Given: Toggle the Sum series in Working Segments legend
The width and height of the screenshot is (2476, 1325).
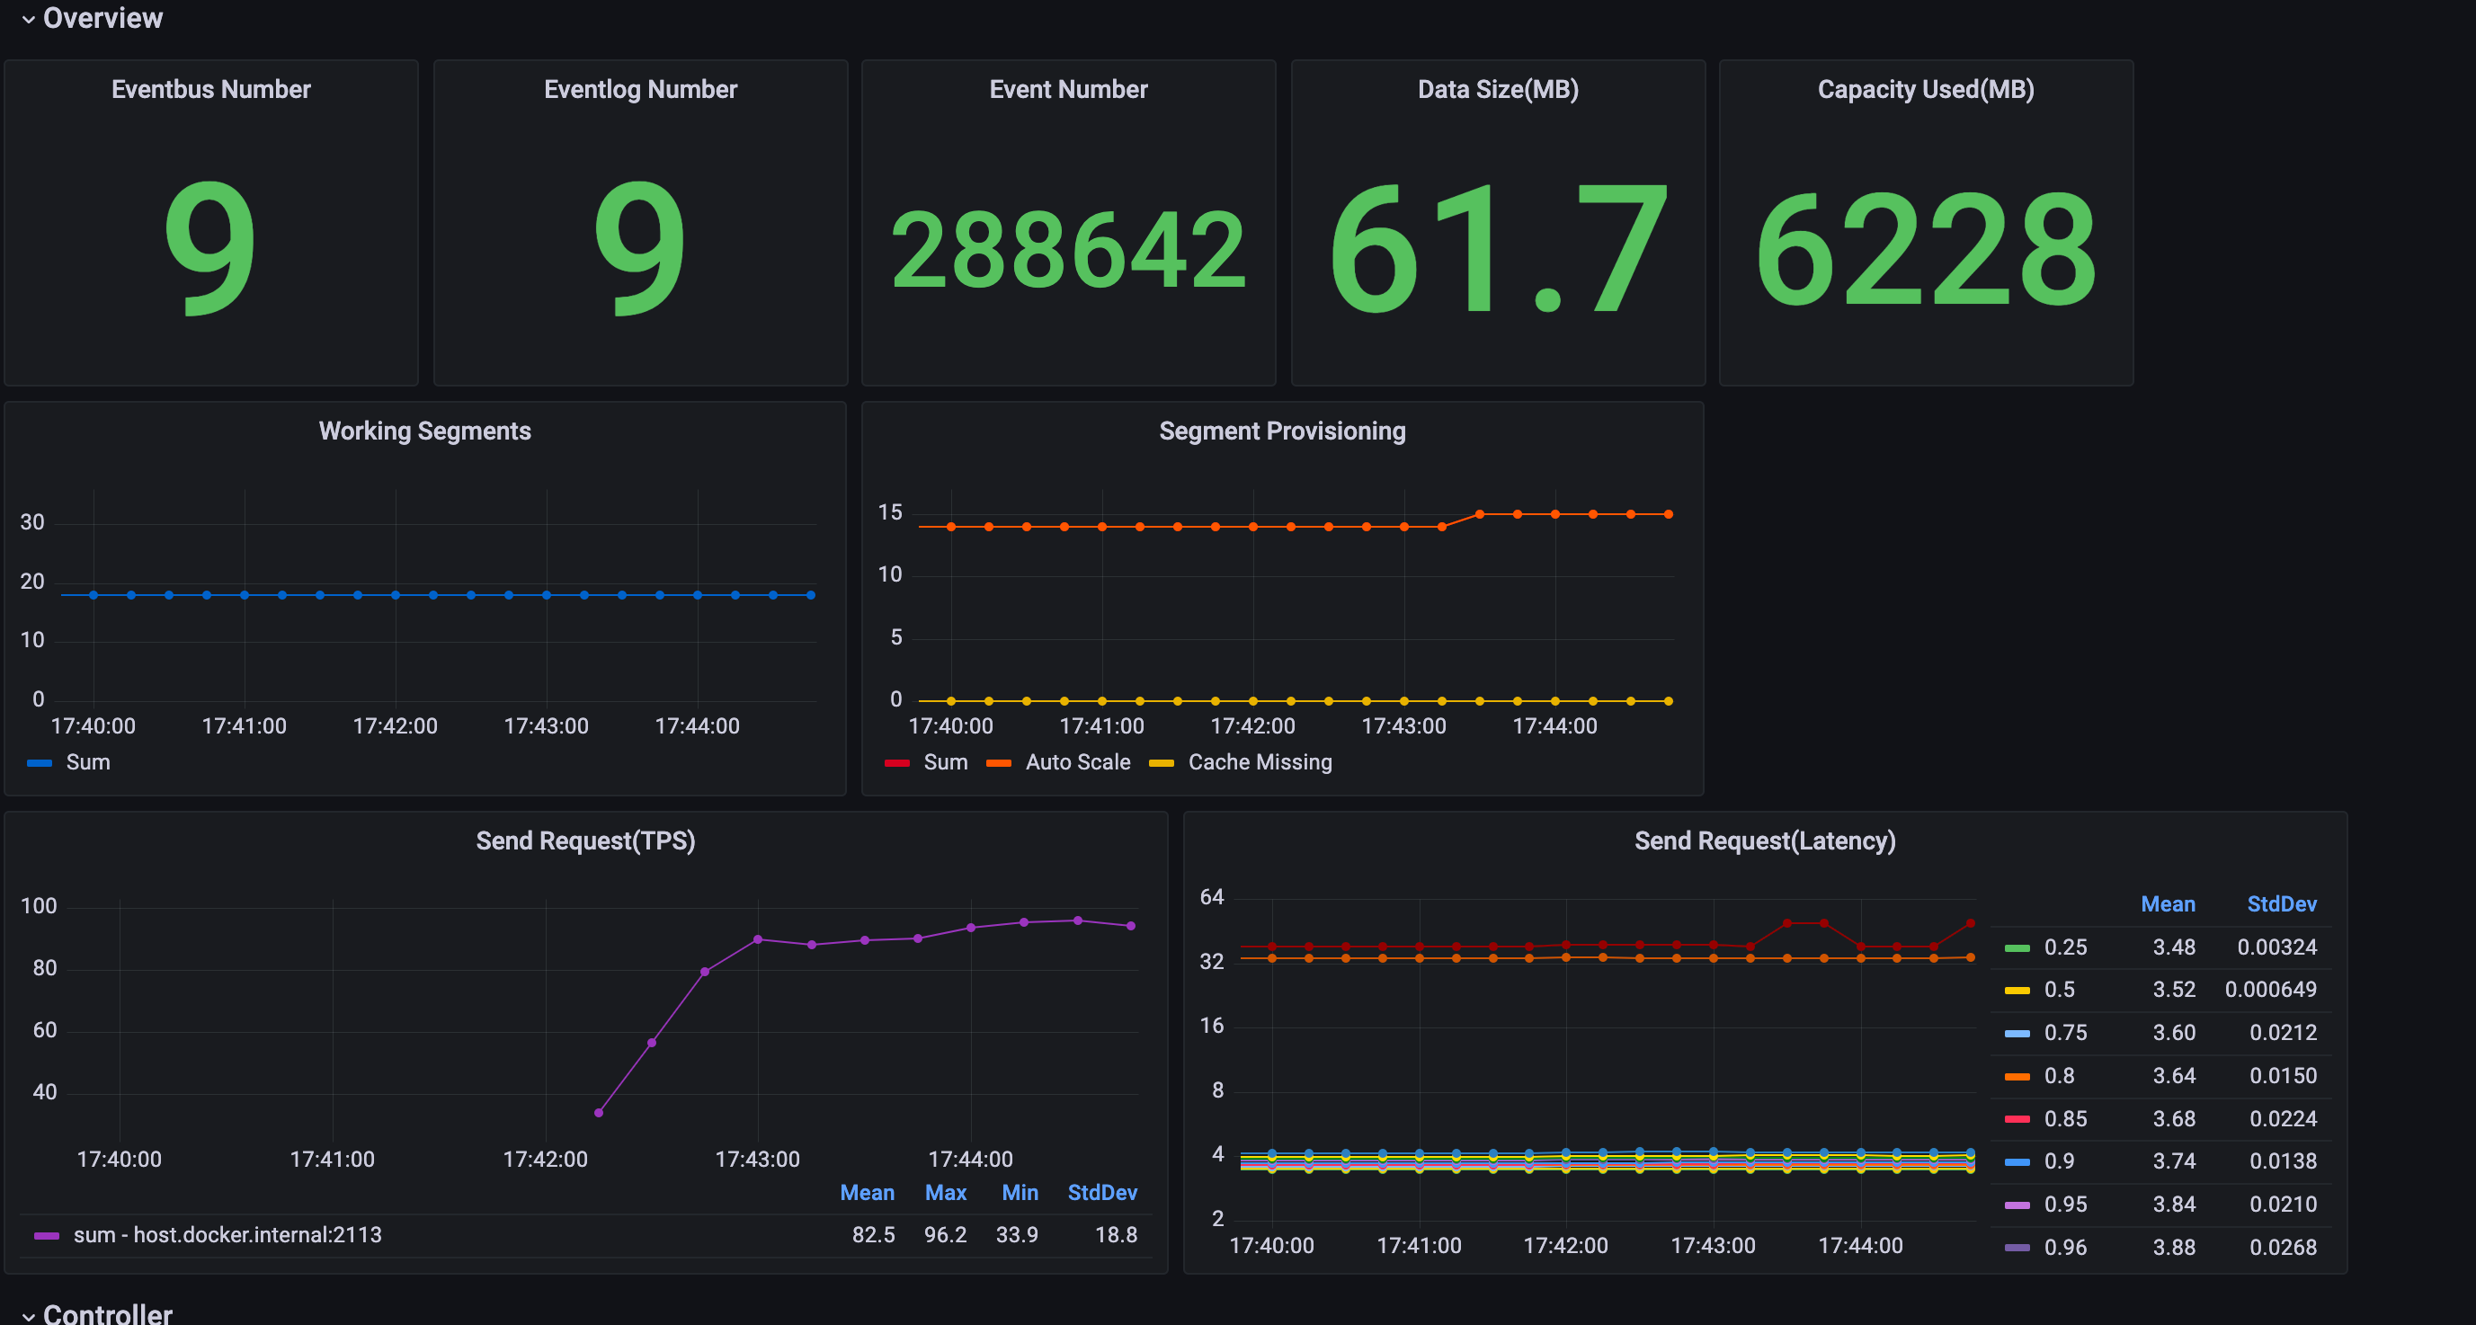Looking at the screenshot, I should click(87, 762).
